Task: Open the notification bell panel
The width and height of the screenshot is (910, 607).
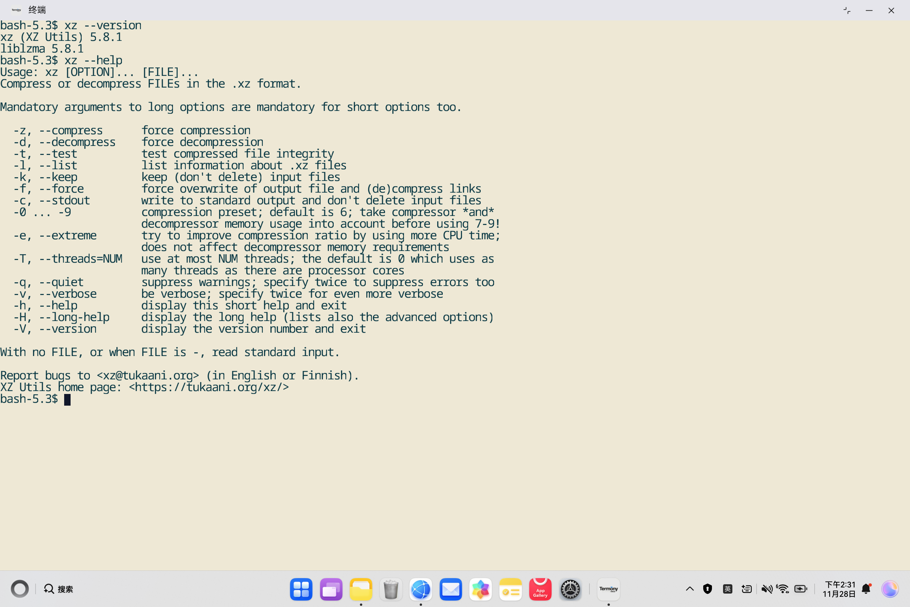Action: click(866, 589)
